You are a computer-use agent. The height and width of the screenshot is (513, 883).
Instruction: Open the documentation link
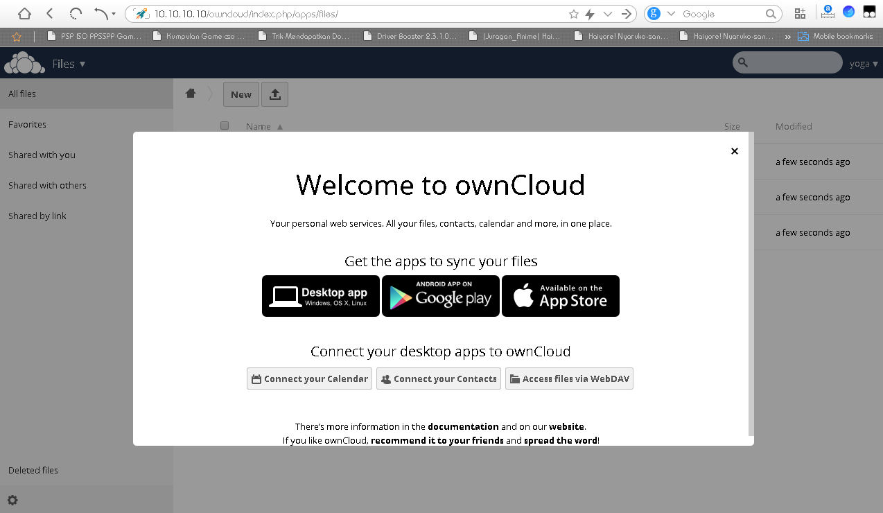[x=463, y=426]
